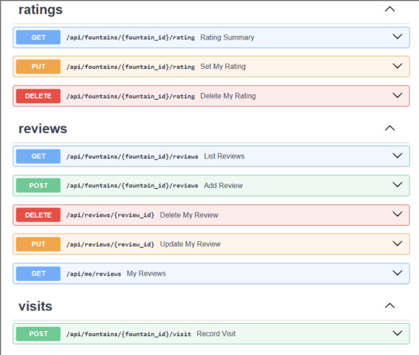Click the Add Review description text

223,185
